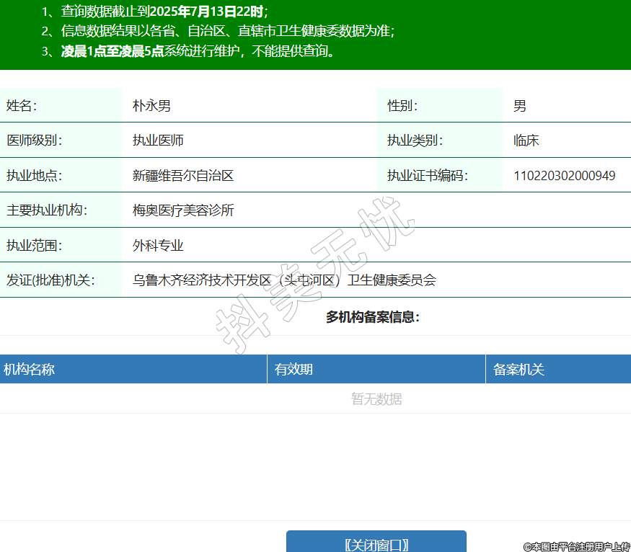631x552 pixels.
Task: Click the 新疆维吾尔自治区 location value
Action: pyautogui.click(x=183, y=175)
